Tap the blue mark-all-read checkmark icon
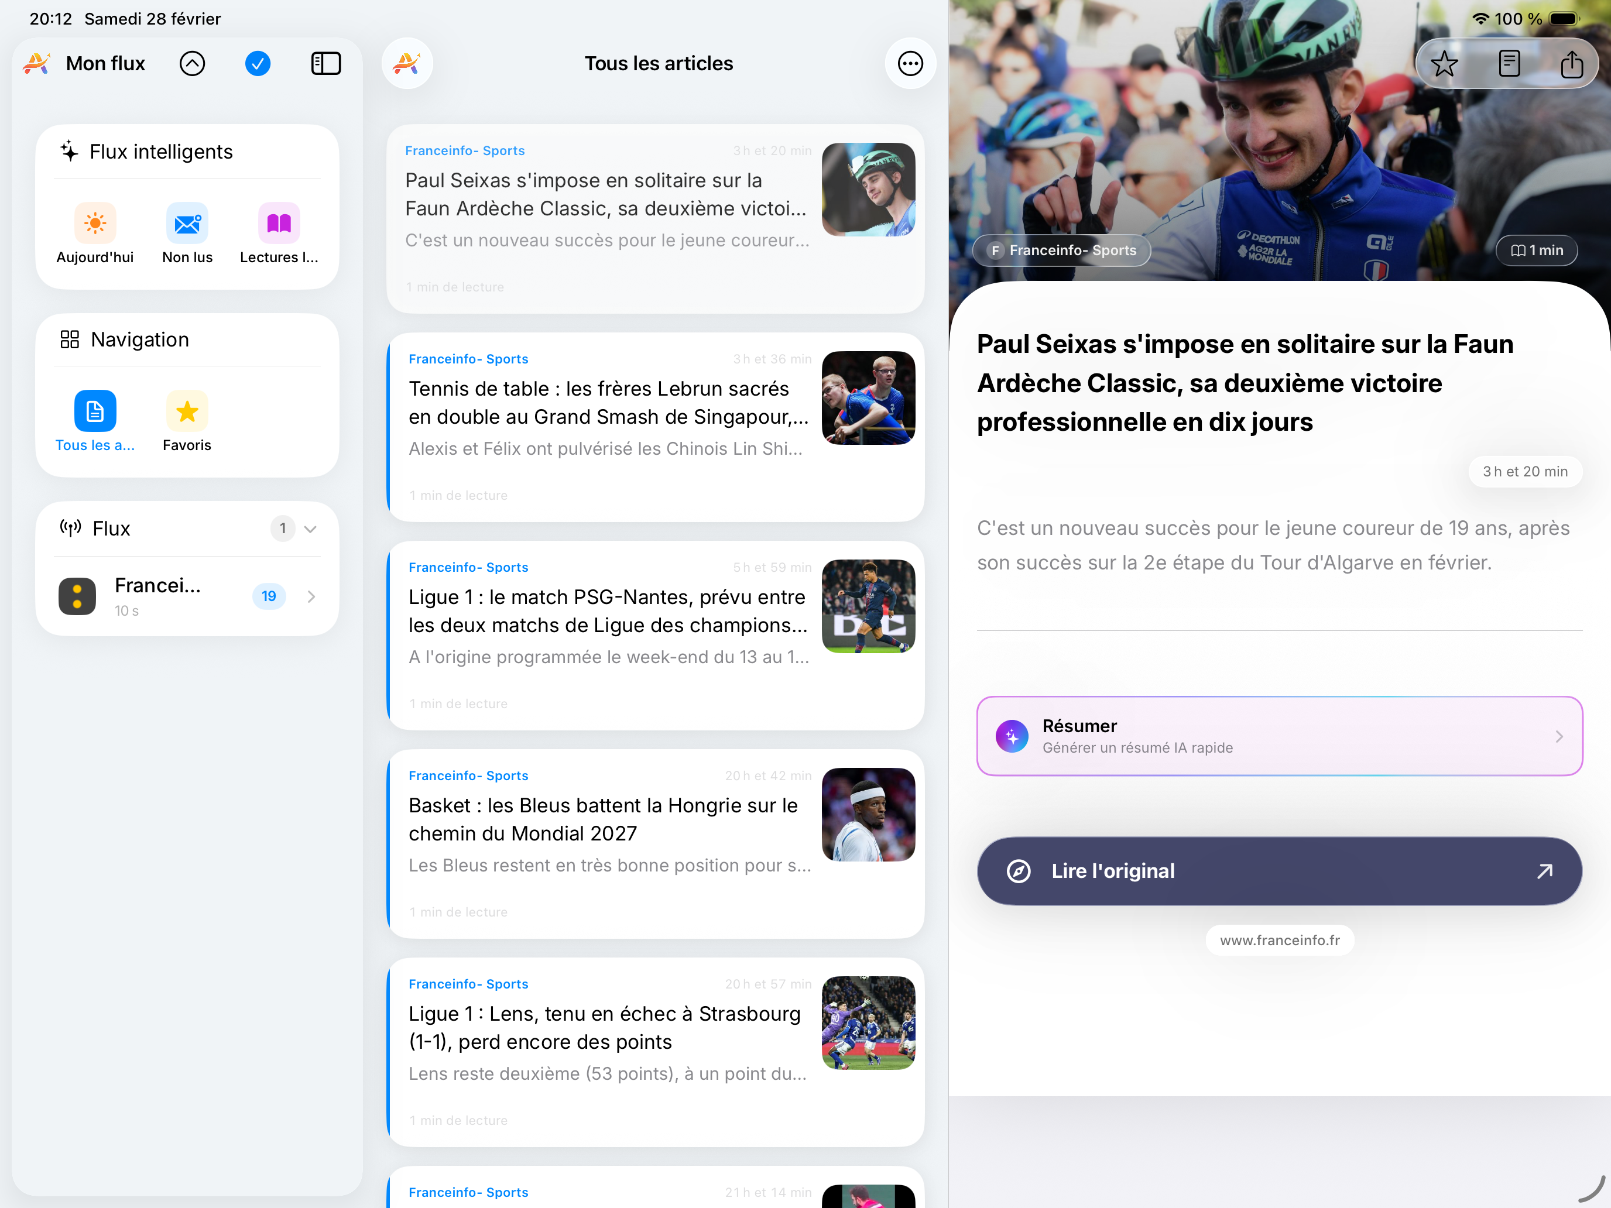Image resolution: width=1611 pixels, height=1208 pixels. tap(258, 63)
